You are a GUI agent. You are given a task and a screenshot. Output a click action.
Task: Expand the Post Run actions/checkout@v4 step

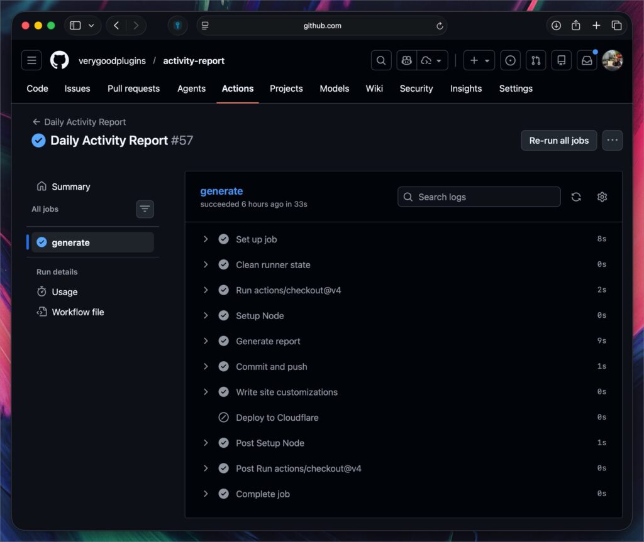pos(403,468)
